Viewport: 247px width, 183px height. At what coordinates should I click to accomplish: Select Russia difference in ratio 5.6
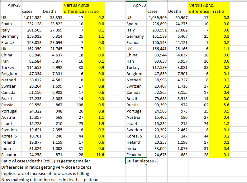[220, 105]
